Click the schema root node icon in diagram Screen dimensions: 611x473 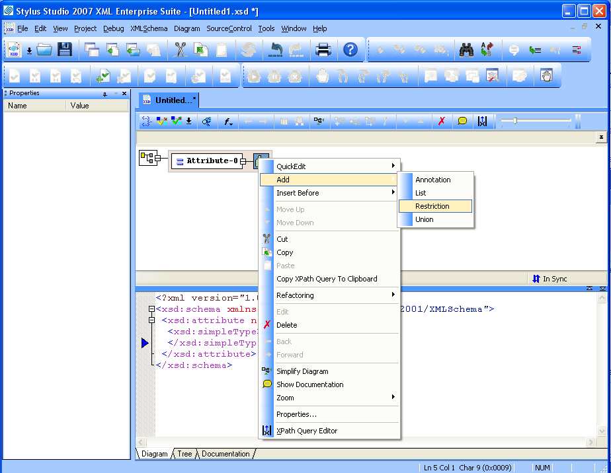[x=147, y=158]
